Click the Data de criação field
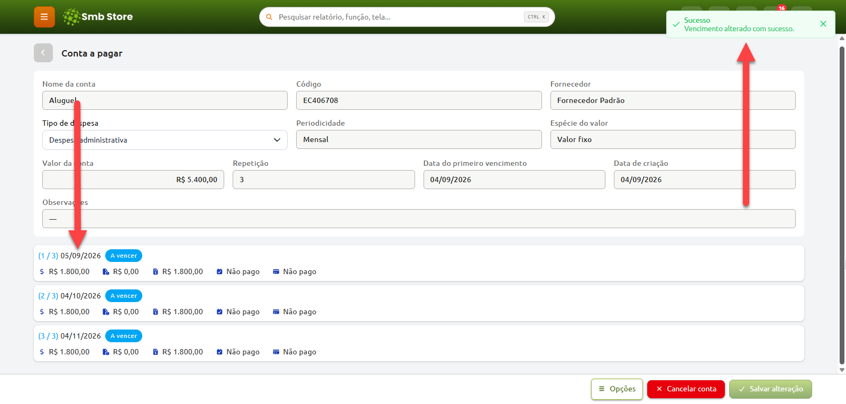 pyautogui.click(x=704, y=180)
